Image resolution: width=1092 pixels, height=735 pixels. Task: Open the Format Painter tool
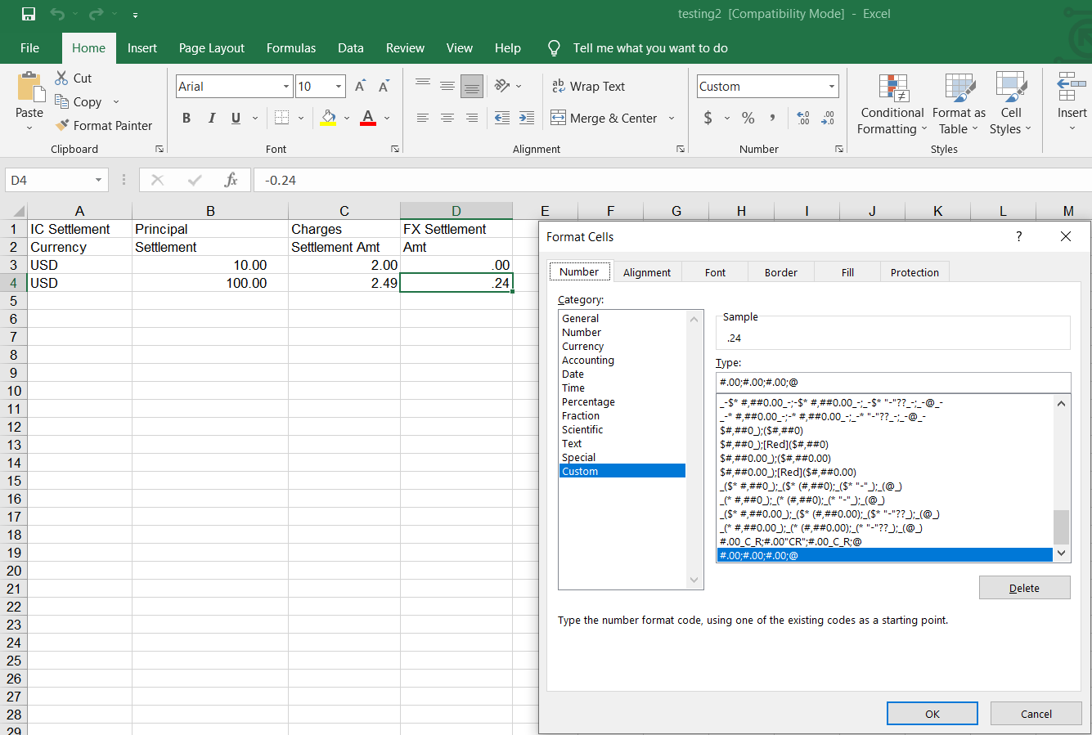[104, 125]
